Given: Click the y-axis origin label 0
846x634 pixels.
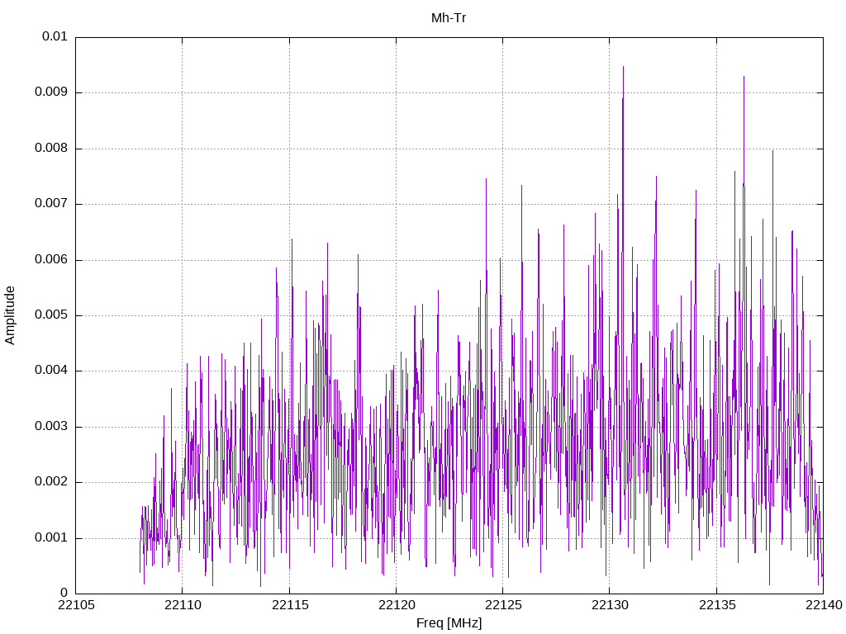Looking at the screenshot, I should (64, 593).
